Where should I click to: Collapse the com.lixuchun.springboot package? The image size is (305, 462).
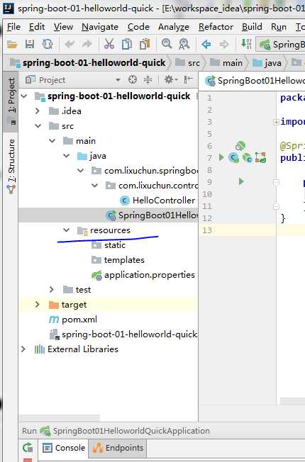(x=81, y=171)
